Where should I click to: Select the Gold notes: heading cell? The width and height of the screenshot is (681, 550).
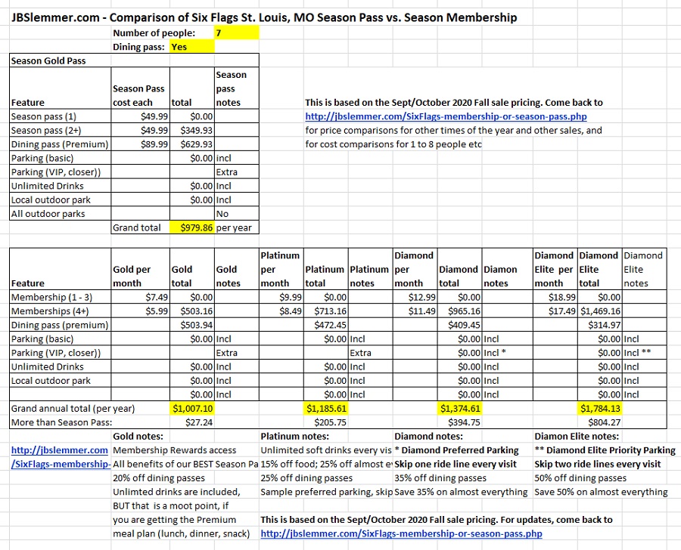coord(140,437)
